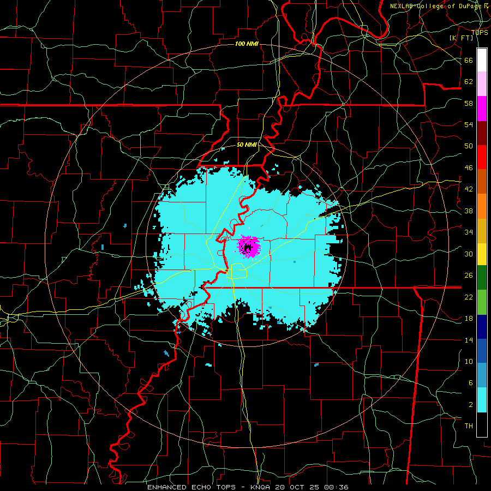Screen dimensions: 491x491
Task: Click the 'KNQA' station ID in footer
Action: point(261,487)
